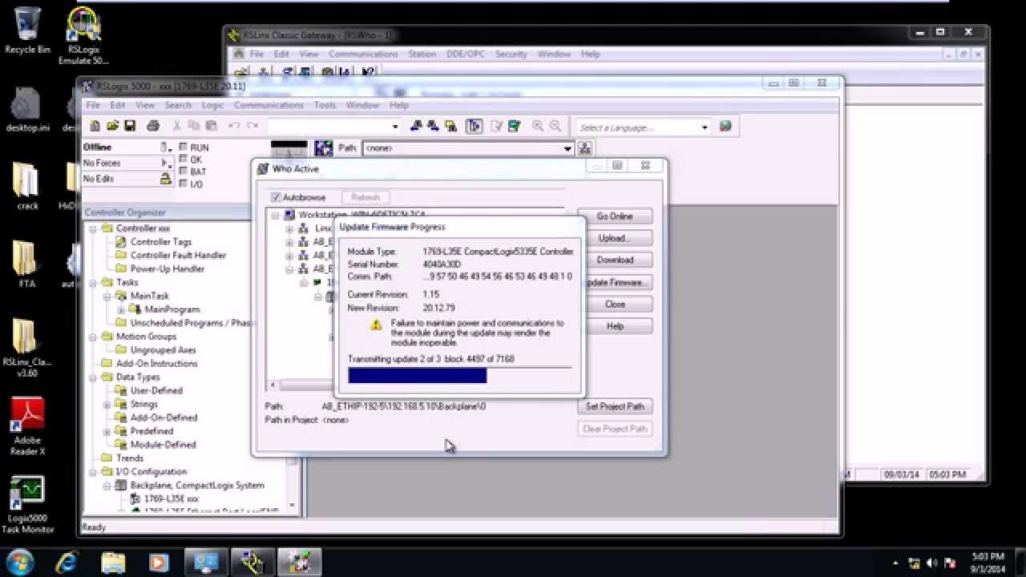Select the Trends folder in the organizer
The height and width of the screenshot is (577, 1026).
tap(129, 458)
